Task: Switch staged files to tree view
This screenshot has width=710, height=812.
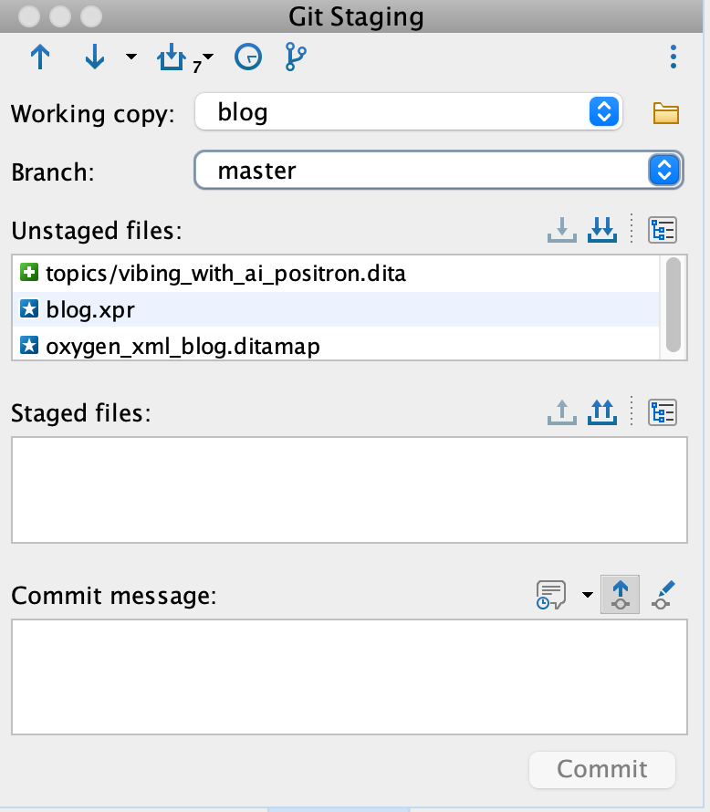Action: click(x=662, y=412)
